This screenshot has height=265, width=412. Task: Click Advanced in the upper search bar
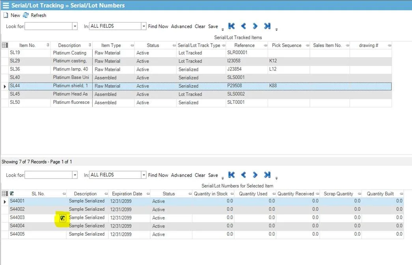181,26
